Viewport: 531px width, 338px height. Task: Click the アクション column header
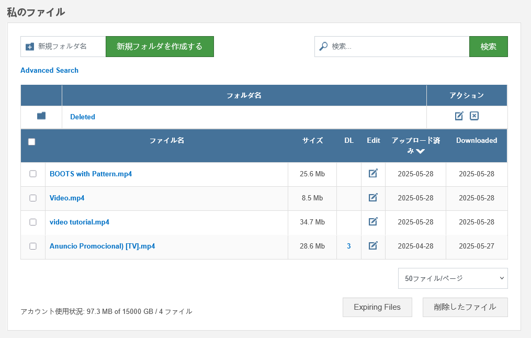pos(467,95)
